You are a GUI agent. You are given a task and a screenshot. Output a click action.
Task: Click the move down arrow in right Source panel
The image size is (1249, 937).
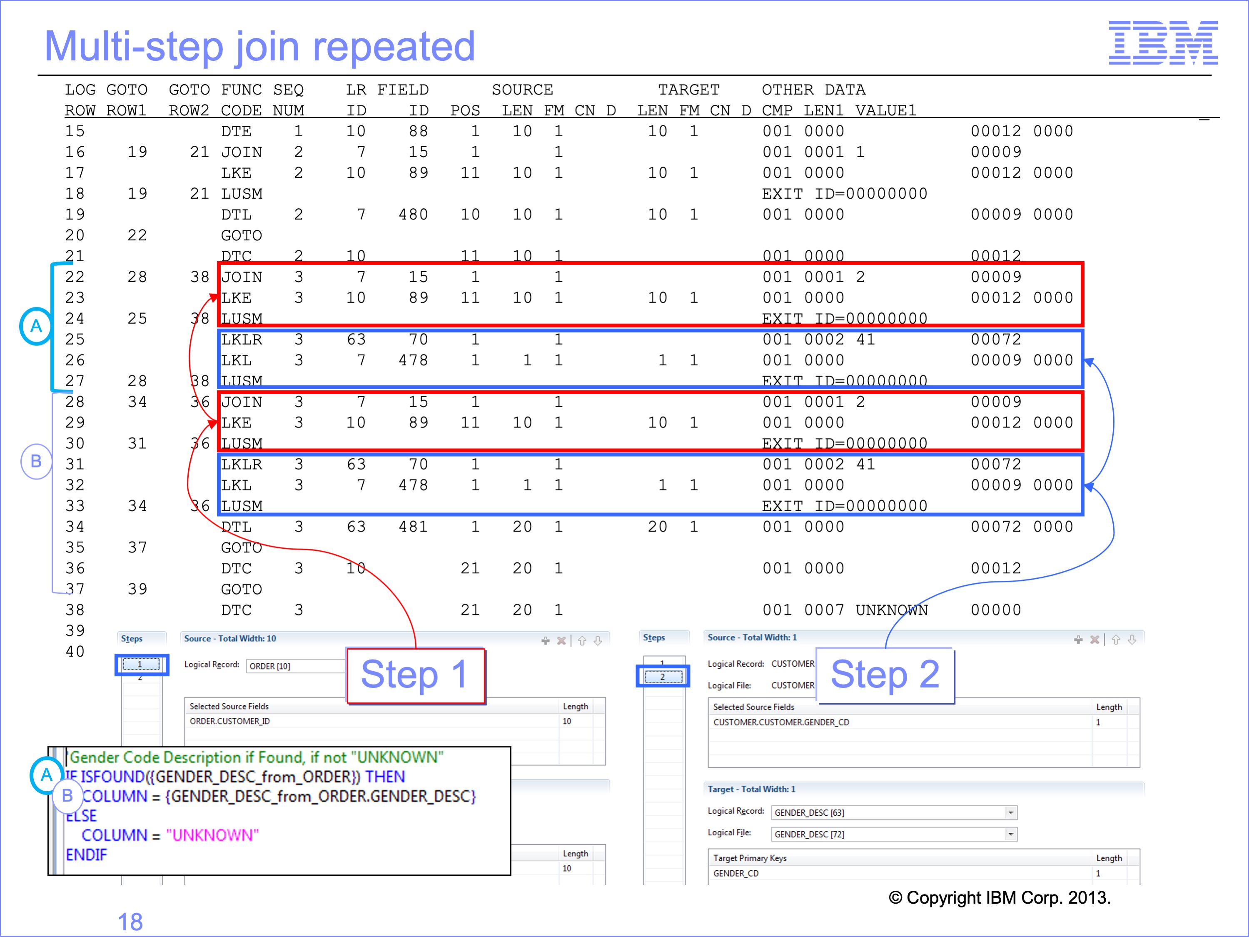coord(1132,640)
